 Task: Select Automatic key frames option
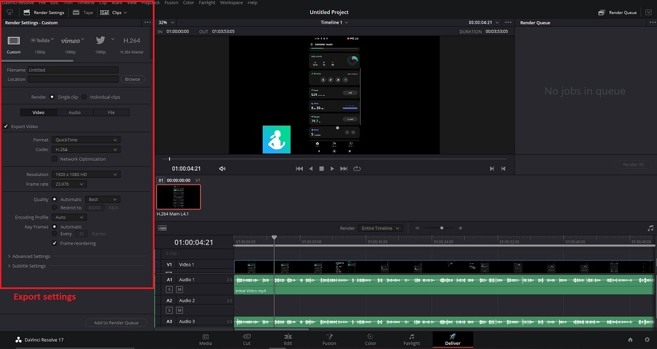coord(55,226)
